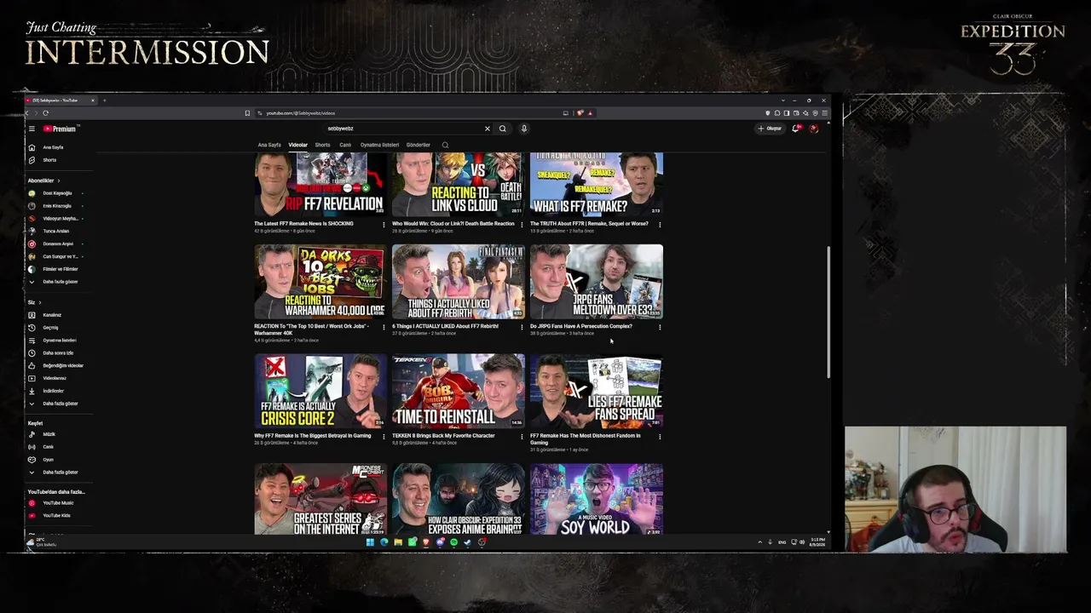Select the Videolar channel tab
The height and width of the screenshot is (613, 1091).
point(297,145)
